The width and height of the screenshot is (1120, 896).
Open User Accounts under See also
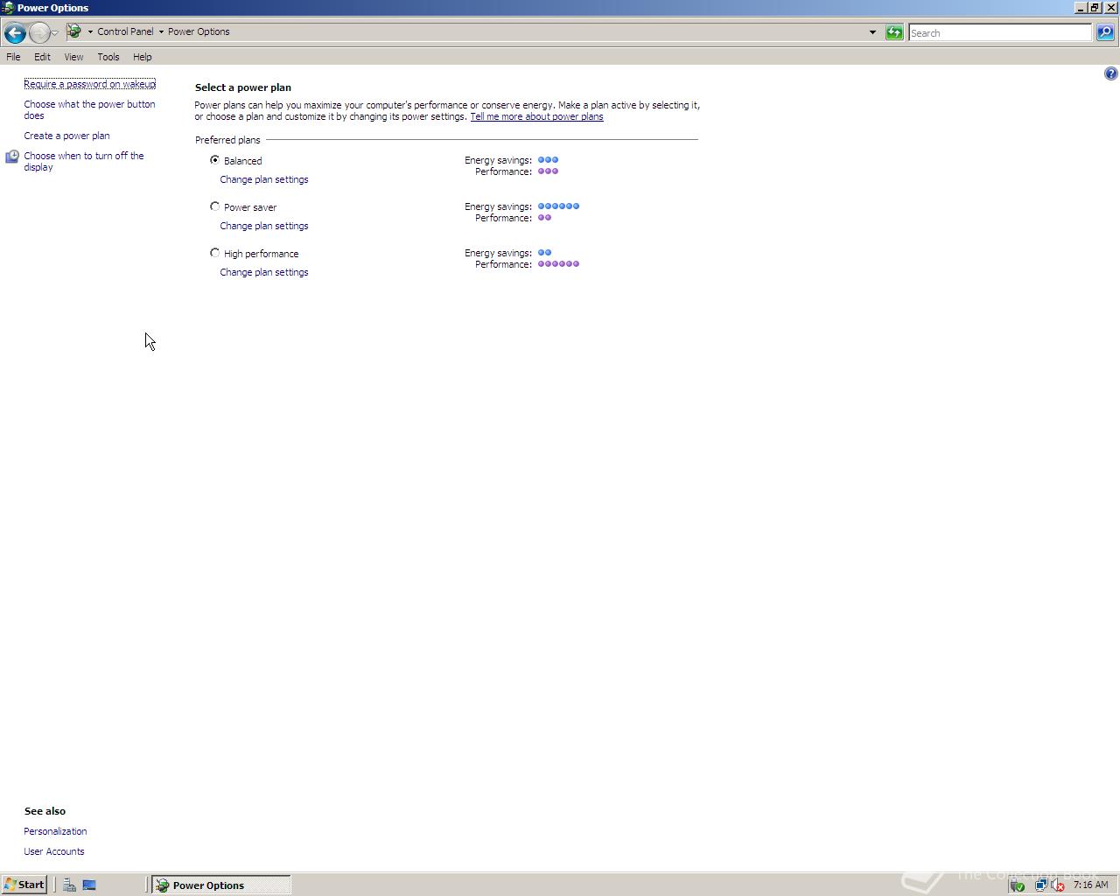[x=54, y=851]
